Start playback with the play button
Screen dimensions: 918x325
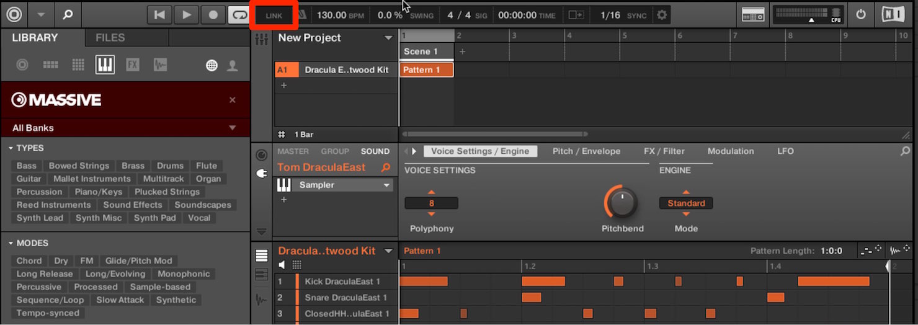(187, 15)
